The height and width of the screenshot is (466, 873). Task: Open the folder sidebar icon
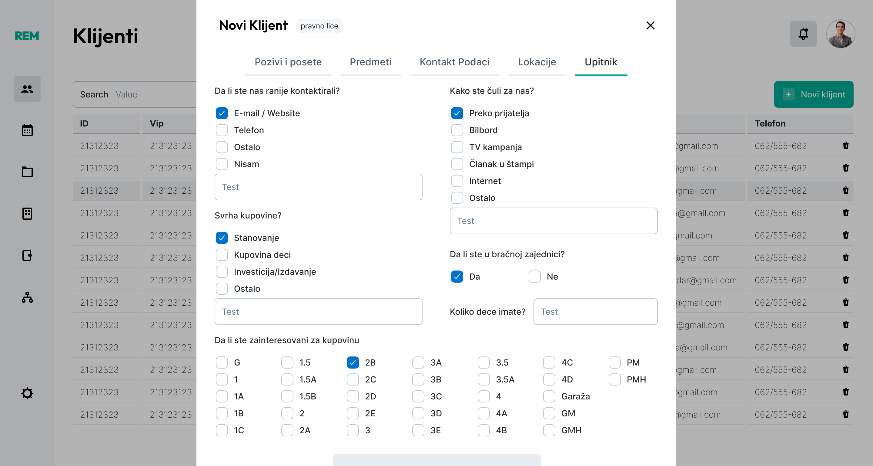[27, 172]
